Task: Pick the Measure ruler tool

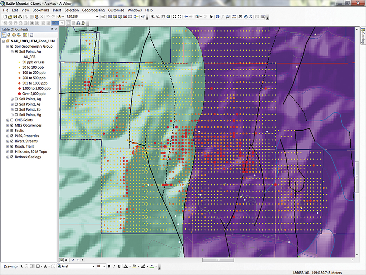Action: 233,16
